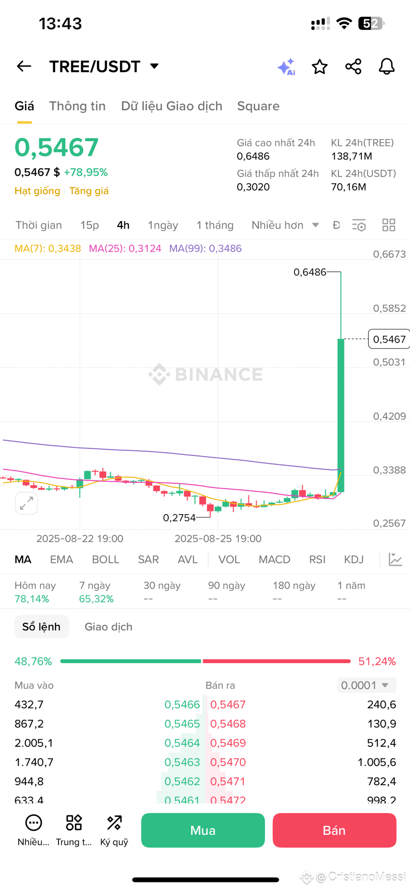Tap the 0,5467 current price label on chart
410x890 pixels.
389,339
